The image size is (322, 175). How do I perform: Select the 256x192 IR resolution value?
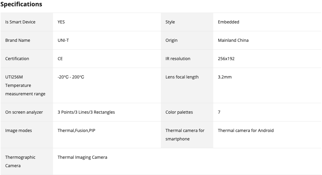(x=226, y=59)
